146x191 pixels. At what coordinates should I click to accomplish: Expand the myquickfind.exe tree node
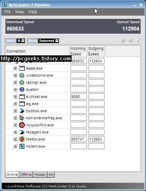click(x=15, y=125)
